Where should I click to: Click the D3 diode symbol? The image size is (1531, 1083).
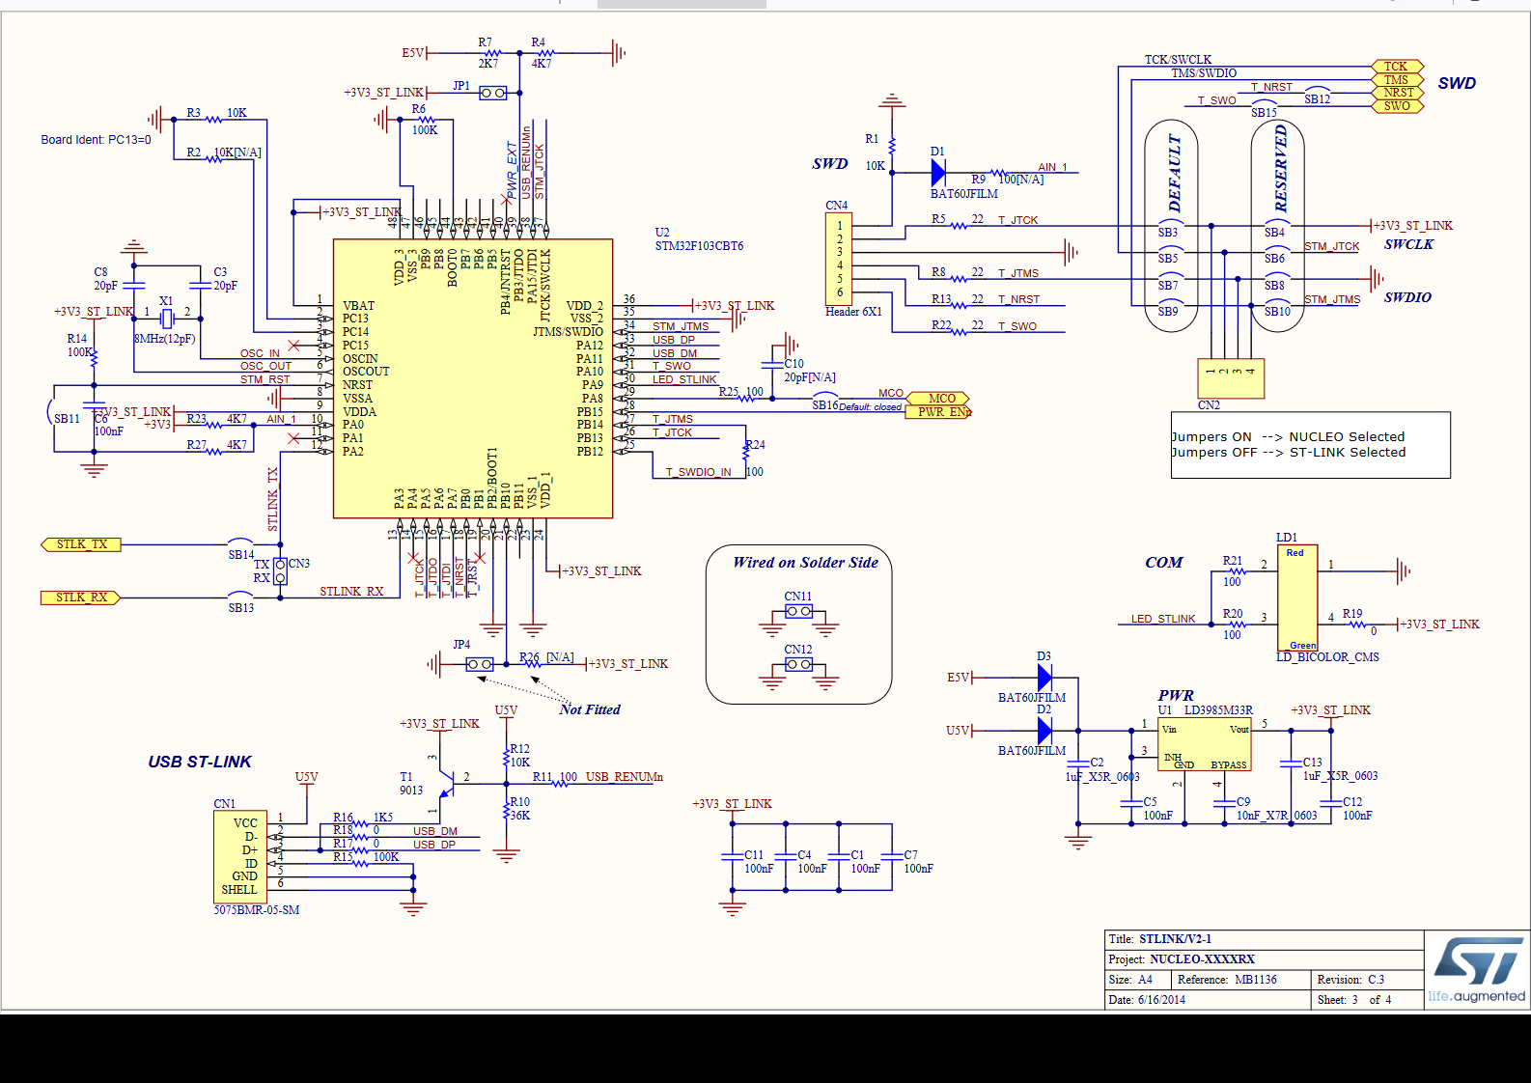click(1044, 678)
